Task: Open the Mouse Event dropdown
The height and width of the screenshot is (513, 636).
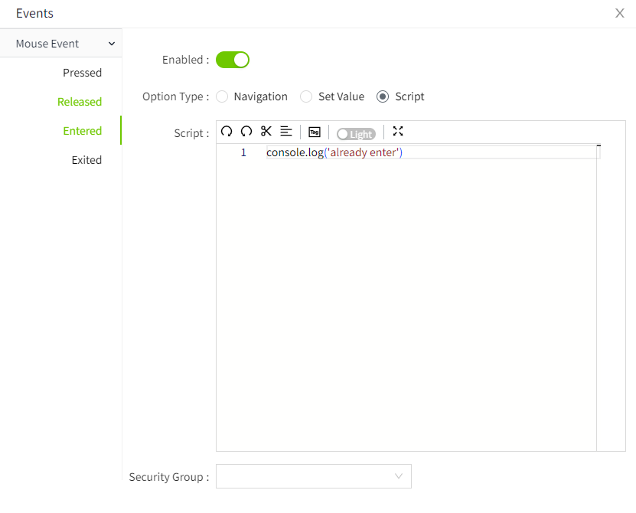Action: [x=61, y=44]
